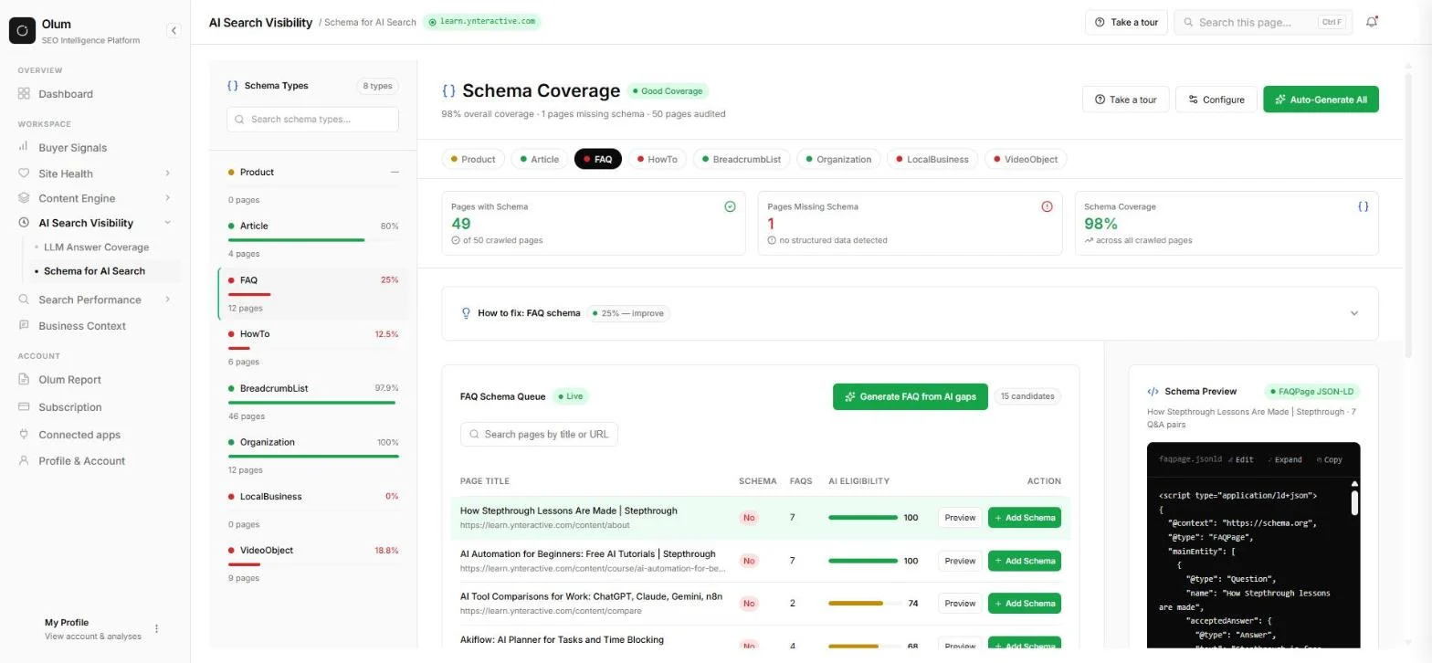Click the Site Health heart icon

point(24,174)
